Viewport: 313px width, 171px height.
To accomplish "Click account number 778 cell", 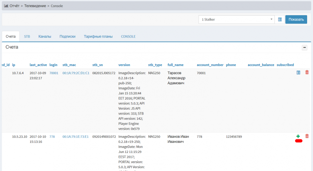I will (x=199, y=137).
